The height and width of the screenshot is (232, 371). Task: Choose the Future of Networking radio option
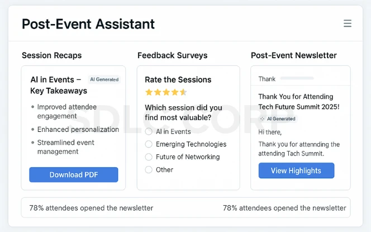coord(149,157)
